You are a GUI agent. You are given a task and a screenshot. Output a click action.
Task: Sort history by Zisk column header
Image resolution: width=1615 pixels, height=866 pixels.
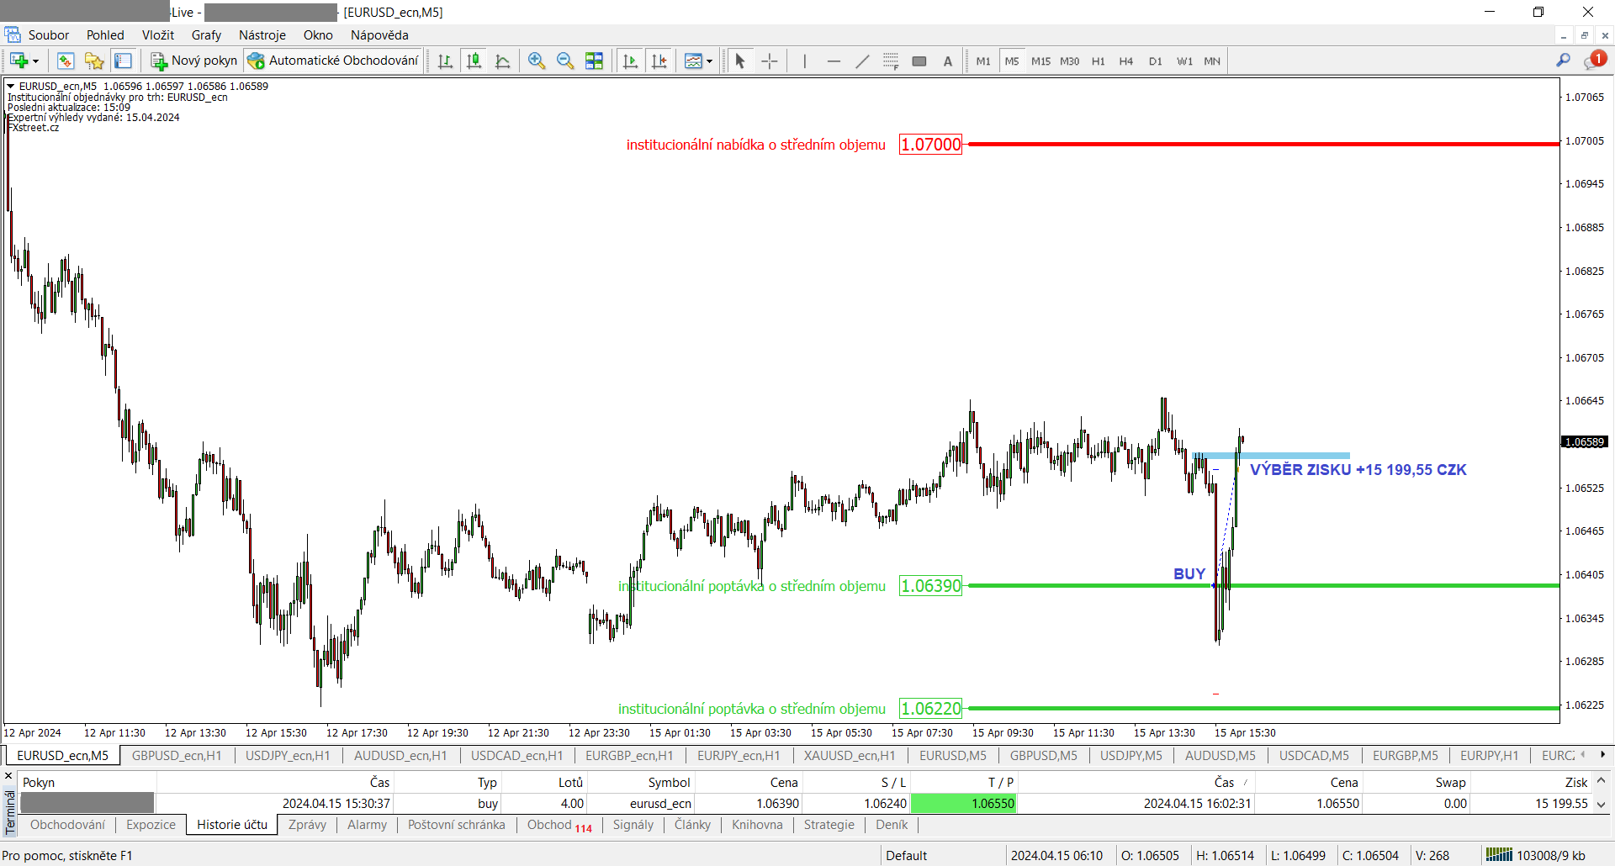click(1576, 782)
